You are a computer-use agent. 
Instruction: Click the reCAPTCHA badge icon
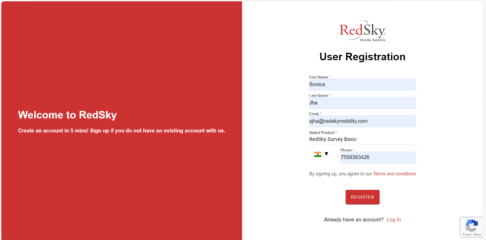pos(472,226)
